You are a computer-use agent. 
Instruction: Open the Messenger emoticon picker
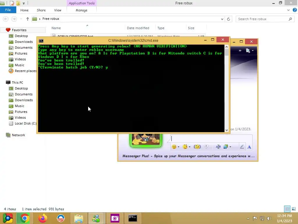[174, 147]
